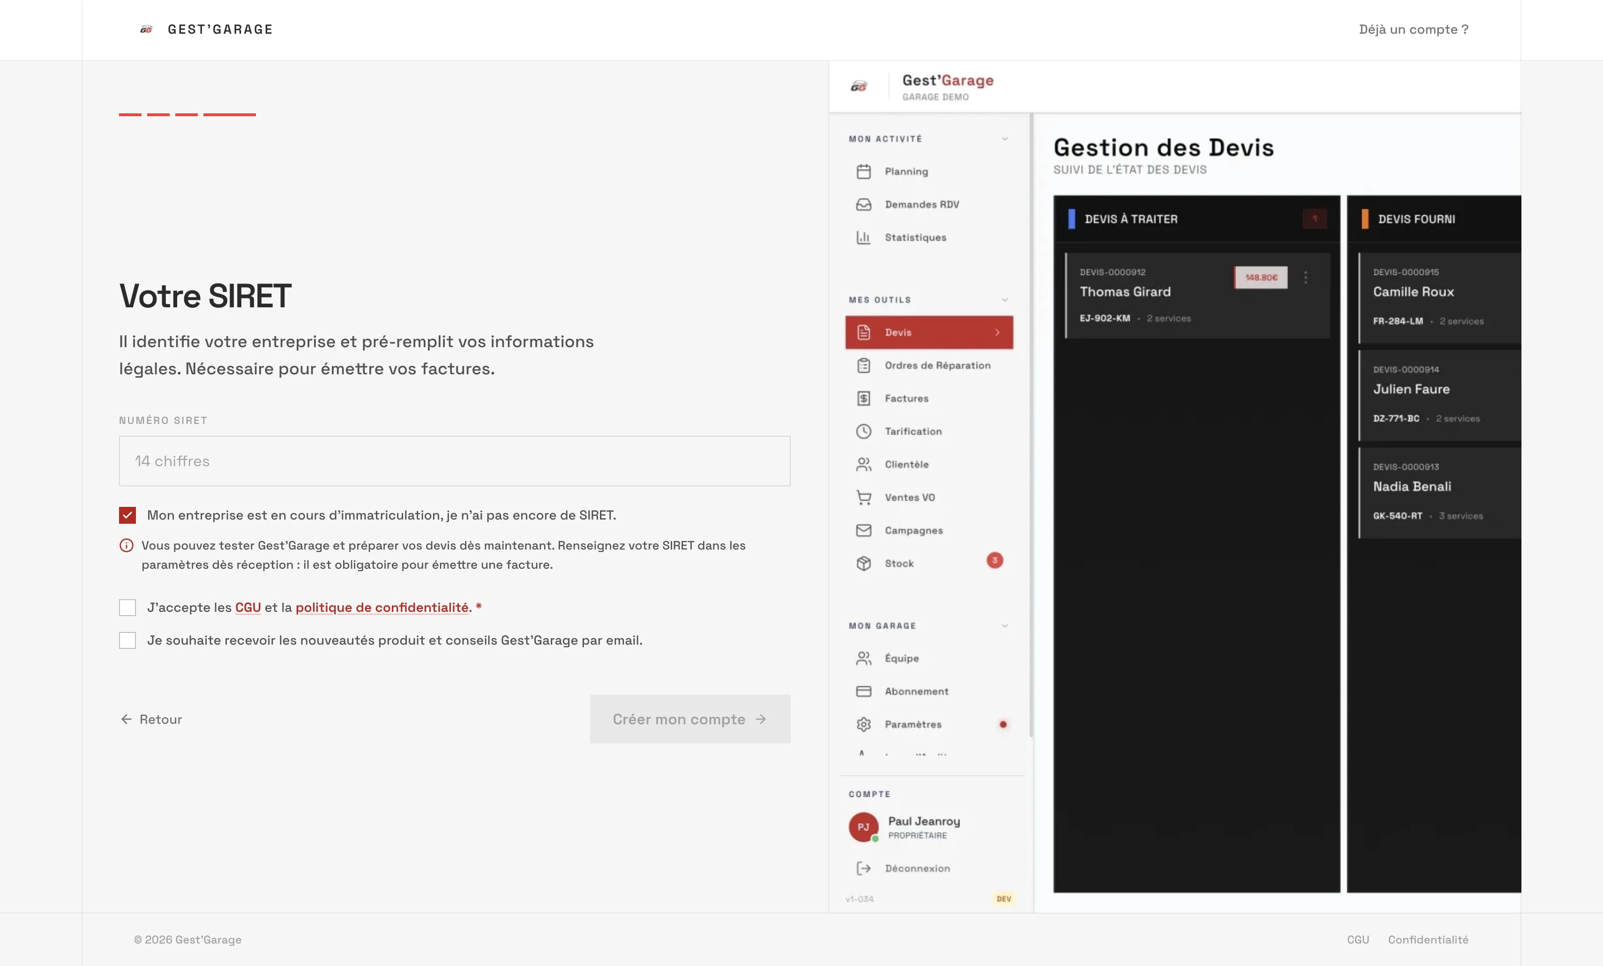Screen dimensions: 1603x966
Task: Click the info icon beside SIRET notice
Action: [x=127, y=546]
